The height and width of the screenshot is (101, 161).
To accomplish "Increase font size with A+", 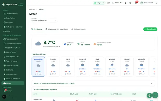I will pyautogui.click(x=121, y=3).
